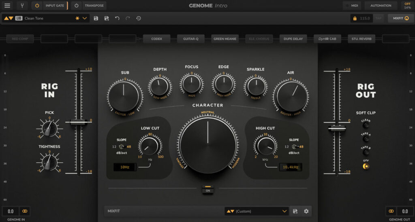This screenshot has width=415, height=222.
Task: Click the FOCUS mids knob
Action: (x=191, y=84)
